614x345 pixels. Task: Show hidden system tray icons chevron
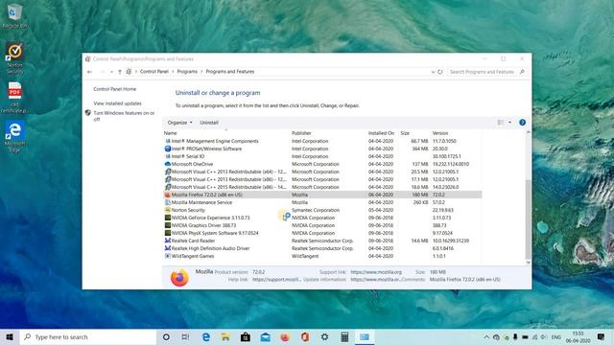[x=486, y=336]
